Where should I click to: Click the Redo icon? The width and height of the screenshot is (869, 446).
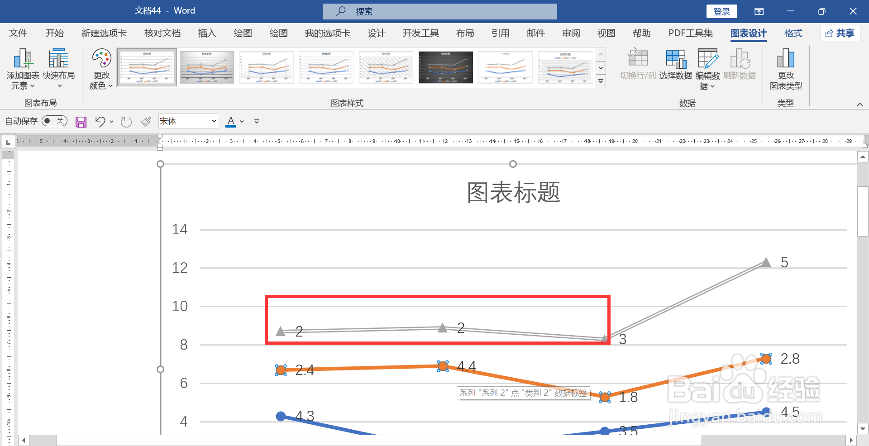coord(126,122)
